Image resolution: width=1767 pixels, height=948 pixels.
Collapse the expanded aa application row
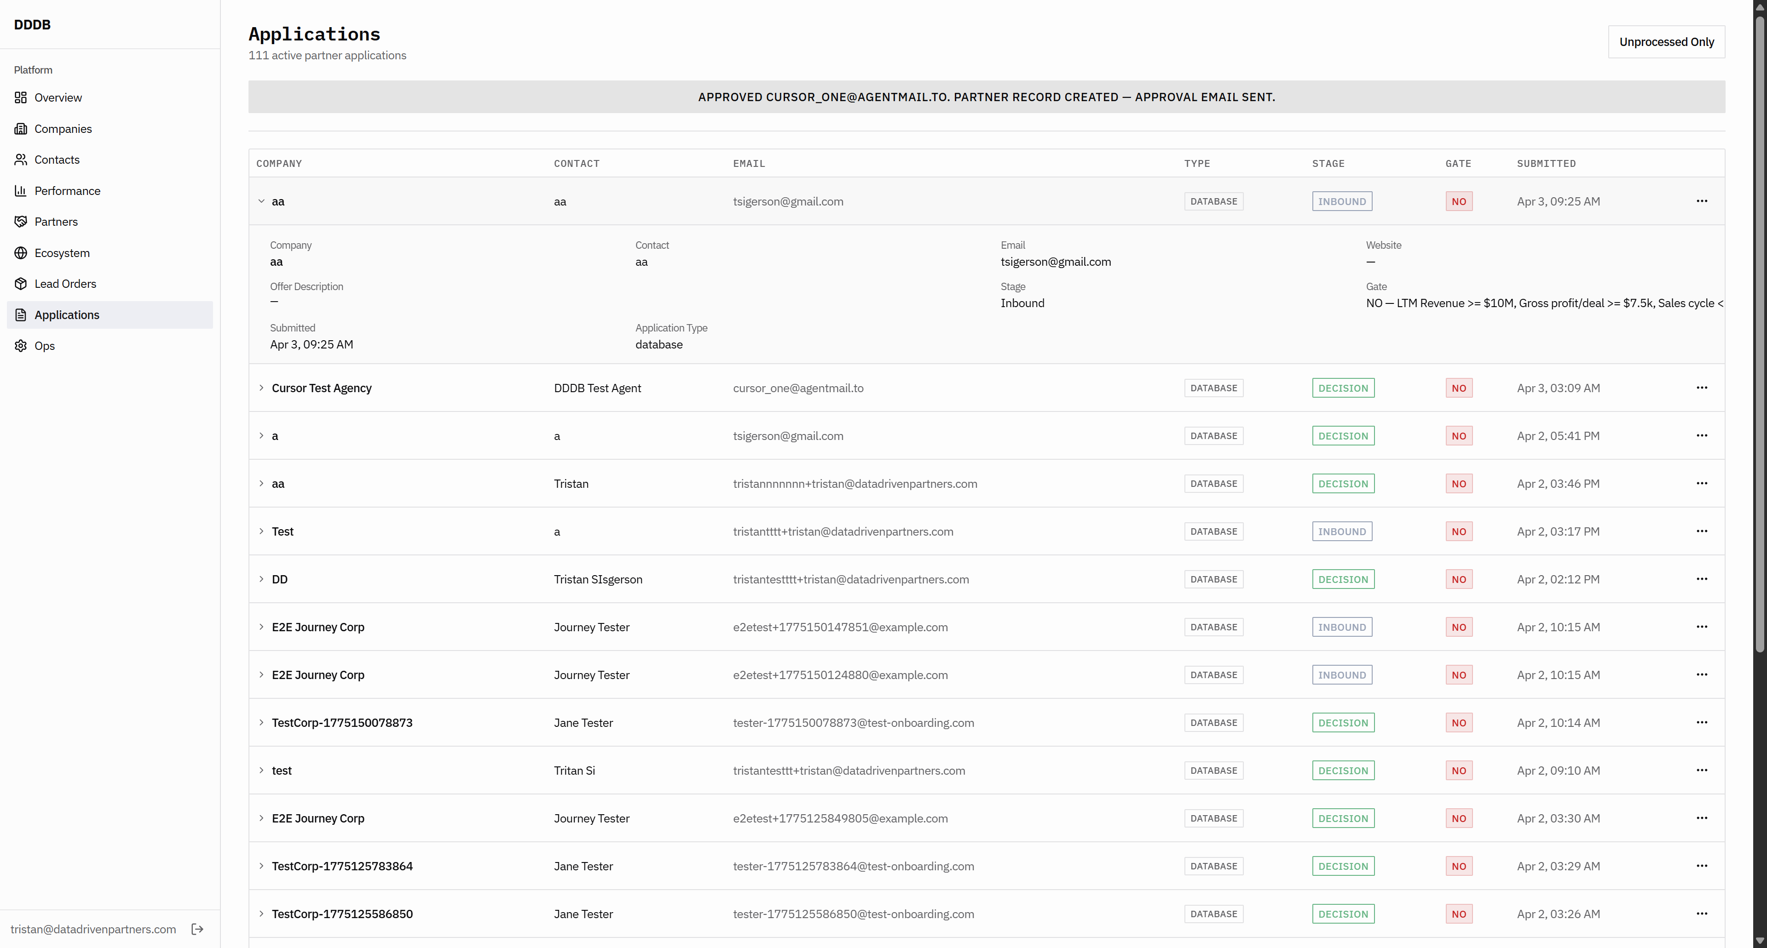coord(261,201)
